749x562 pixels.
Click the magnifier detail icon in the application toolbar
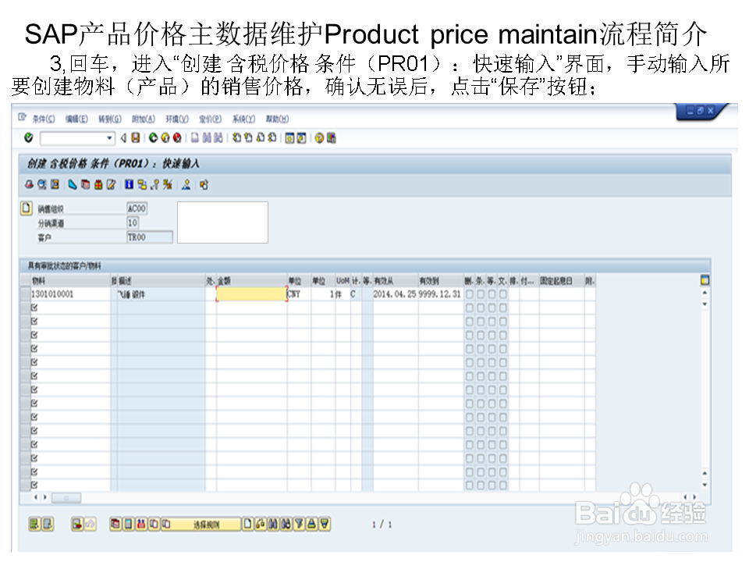pyautogui.click(x=42, y=184)
